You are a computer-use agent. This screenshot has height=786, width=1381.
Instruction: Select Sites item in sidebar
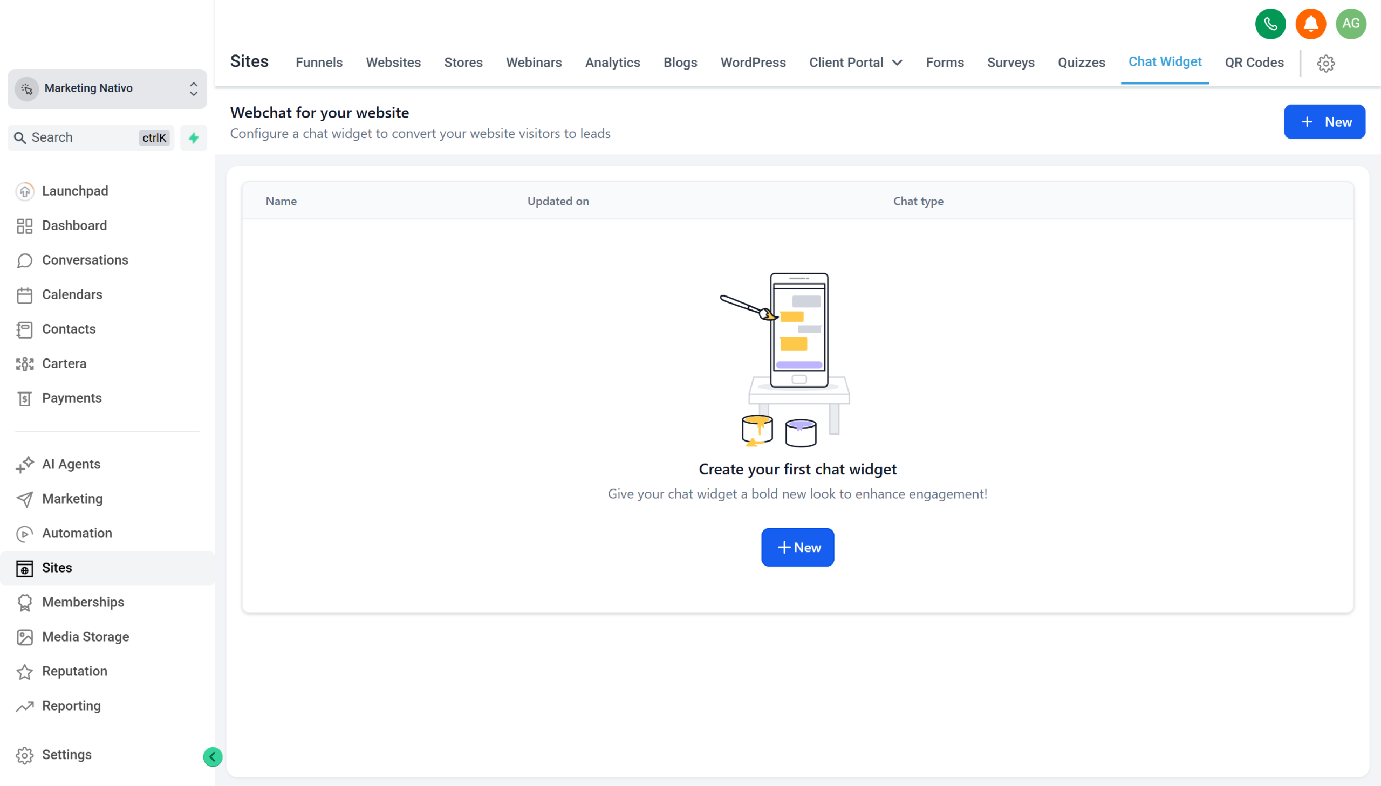click(x=107, y=568)
